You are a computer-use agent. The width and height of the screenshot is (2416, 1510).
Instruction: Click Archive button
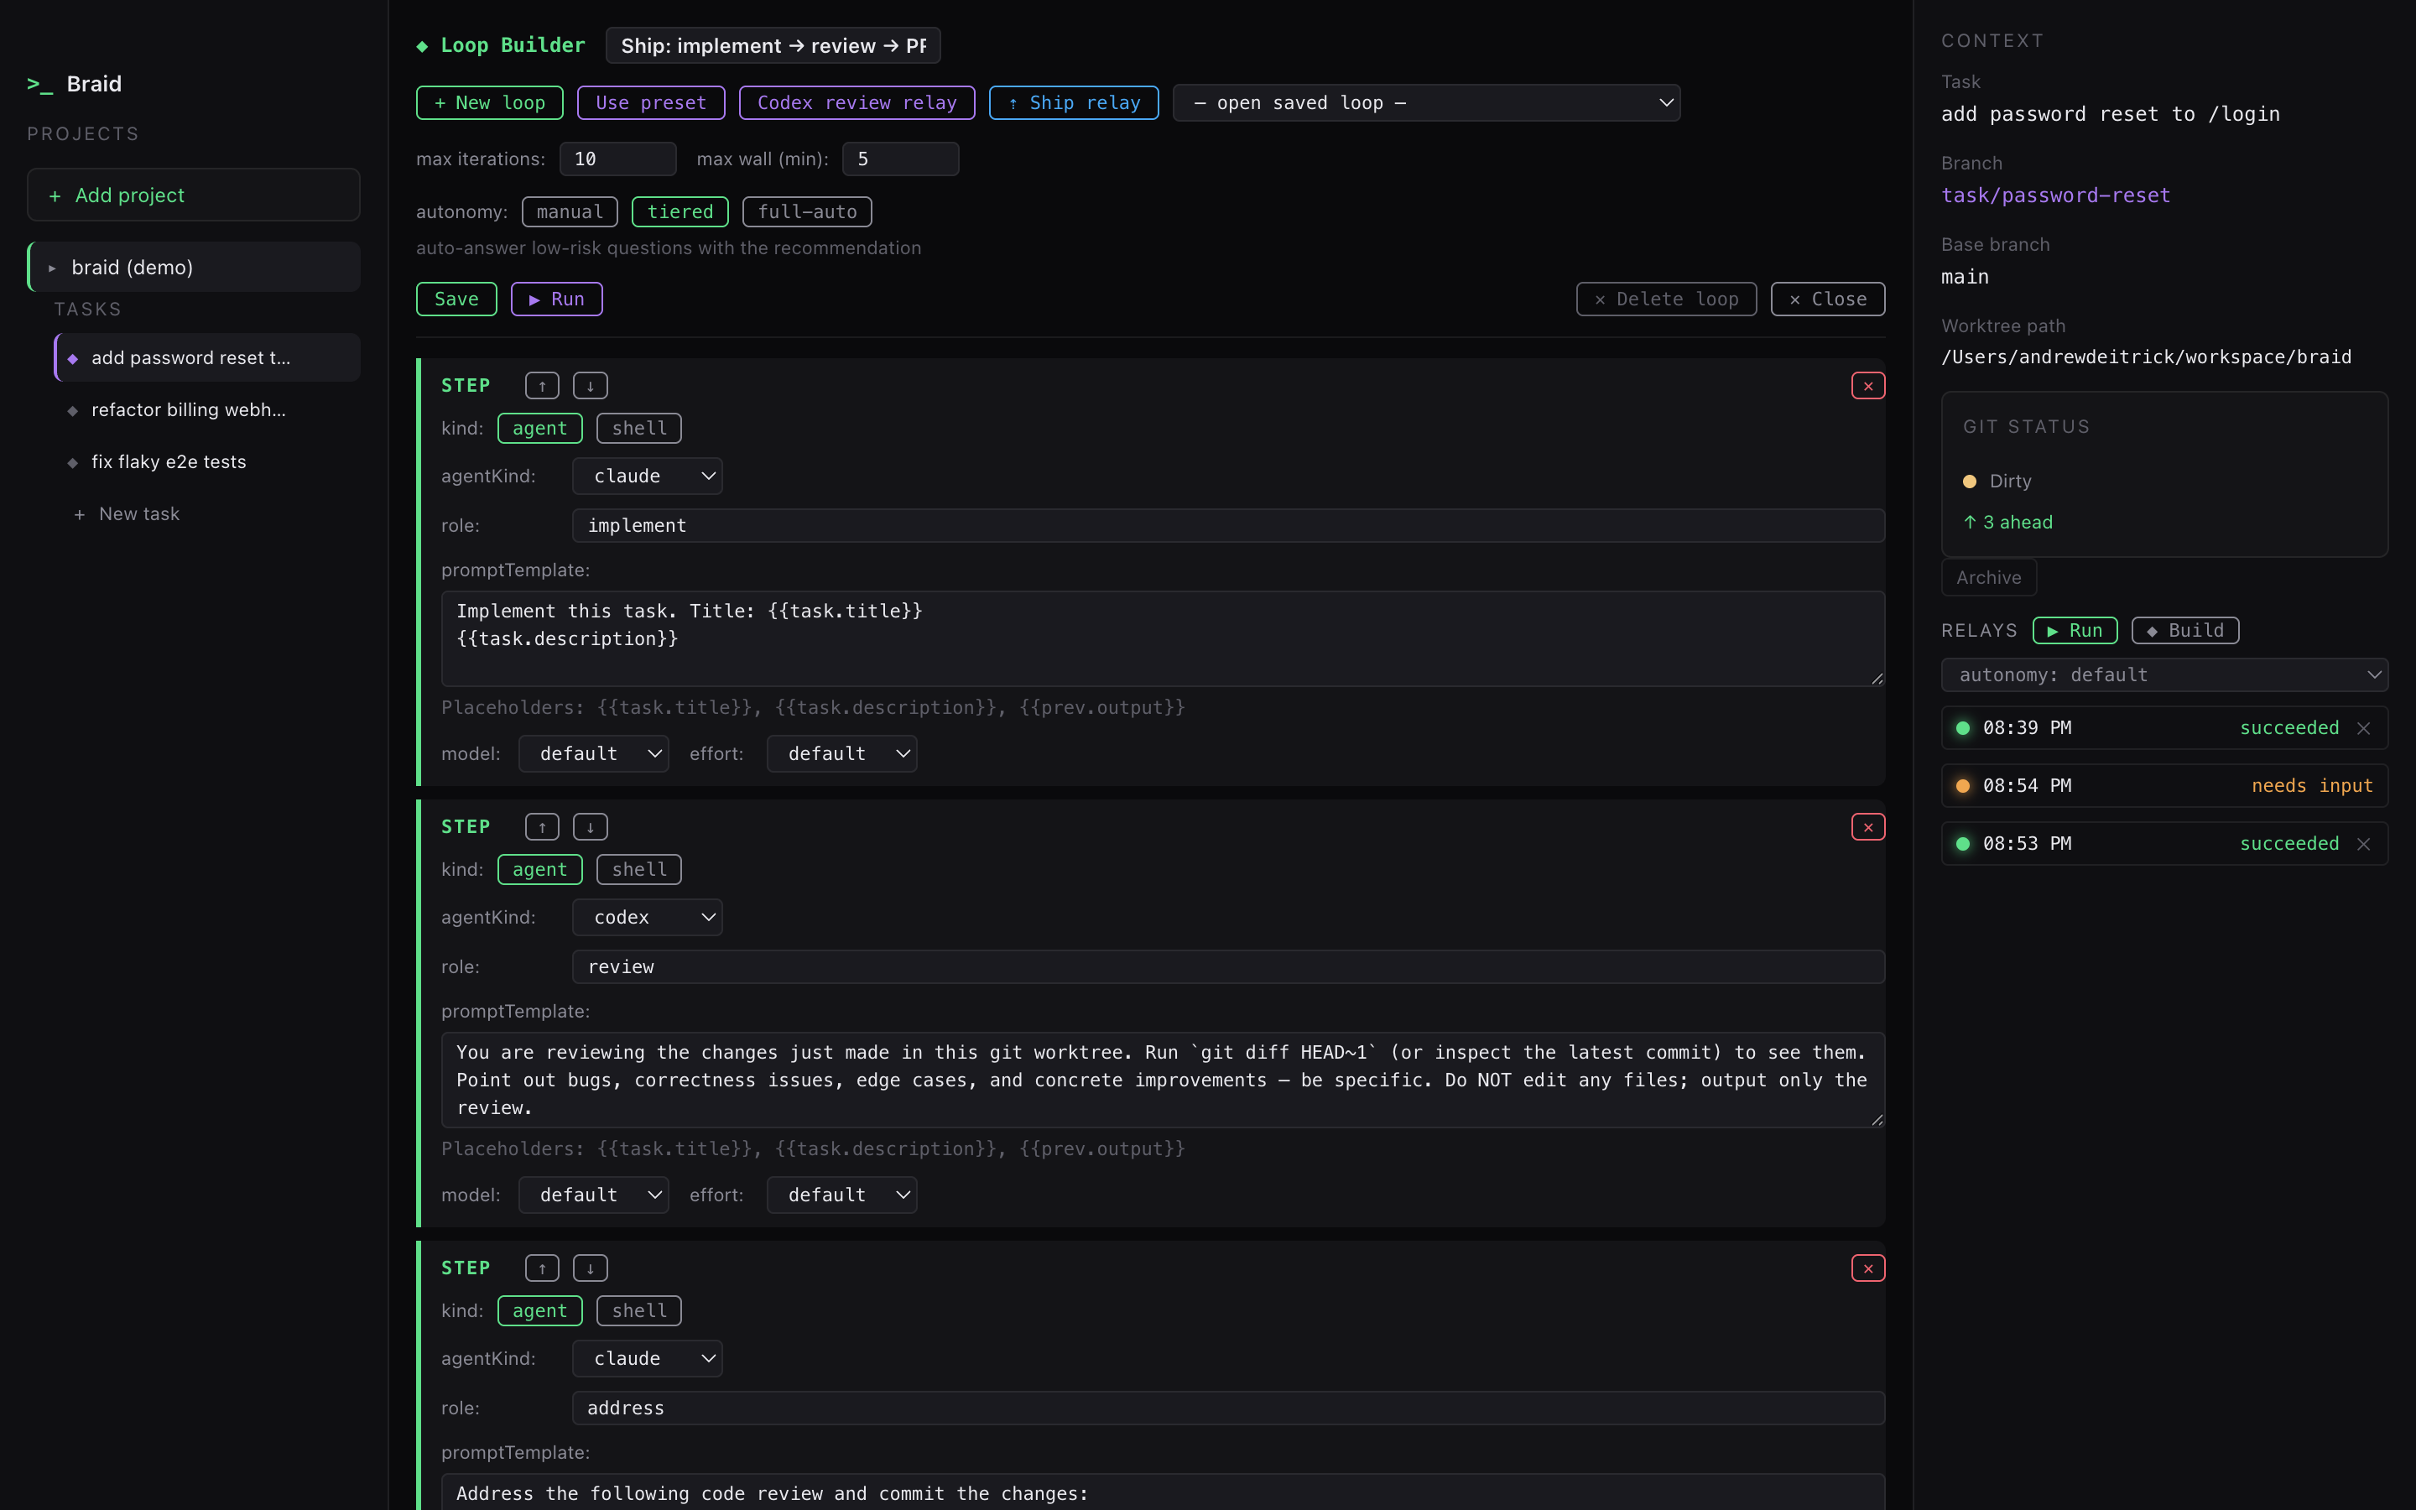1989,578
